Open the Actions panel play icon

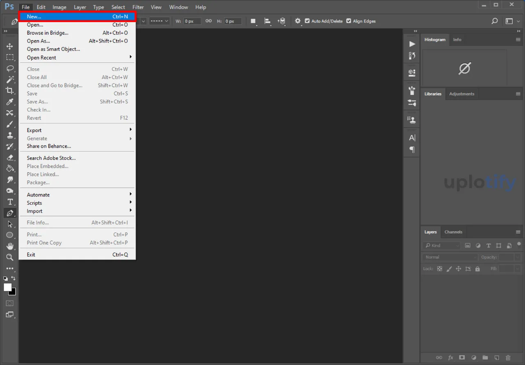click(x=412, y=44)
